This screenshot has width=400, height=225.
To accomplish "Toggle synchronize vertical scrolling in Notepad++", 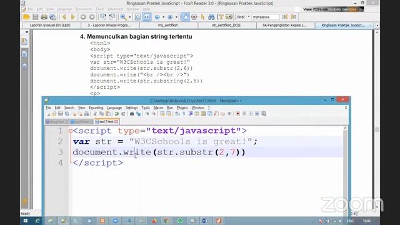I will pyautogui.click(x=162, y=114).
